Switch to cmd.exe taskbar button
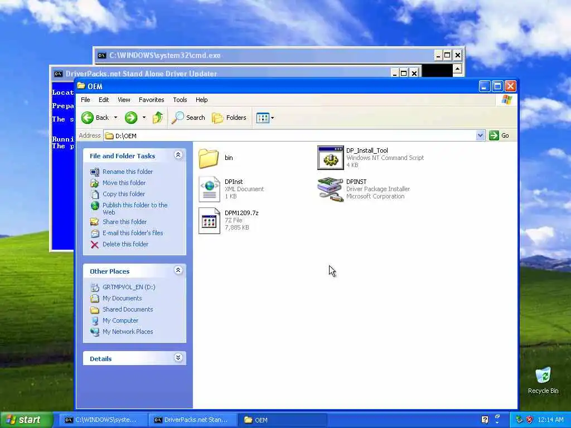The width and height of the screenshot is (571, 428). tap(103, 420)
